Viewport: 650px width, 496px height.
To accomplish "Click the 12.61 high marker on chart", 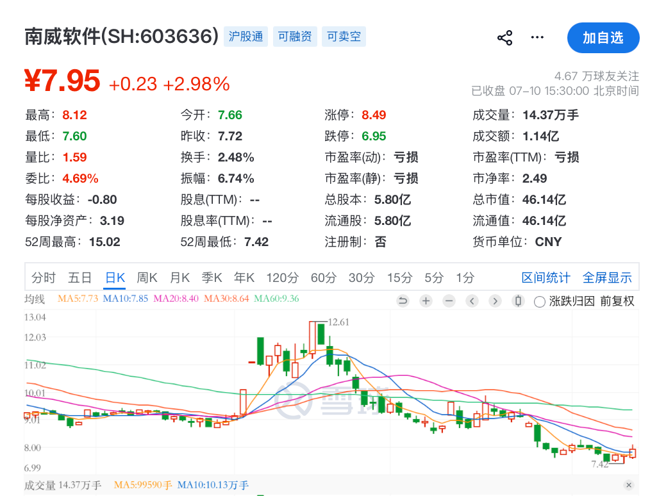I will point(338,322).
